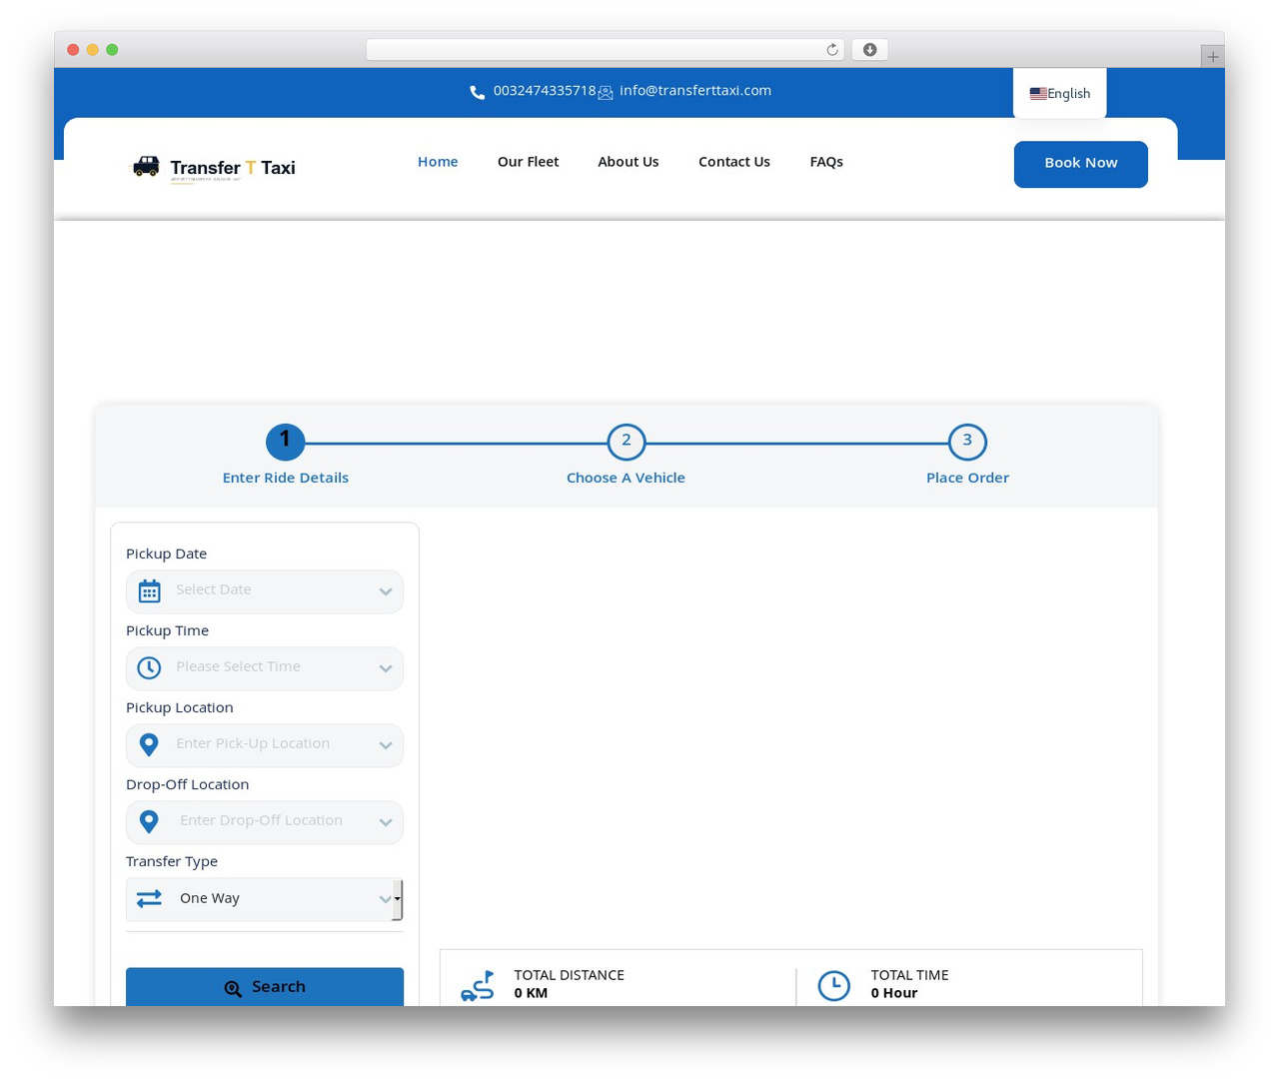The height and width of the screenshot is (1083, 1279).
Task: Click the clock icon in Pickup Time
Action: [x=149, y=668]
